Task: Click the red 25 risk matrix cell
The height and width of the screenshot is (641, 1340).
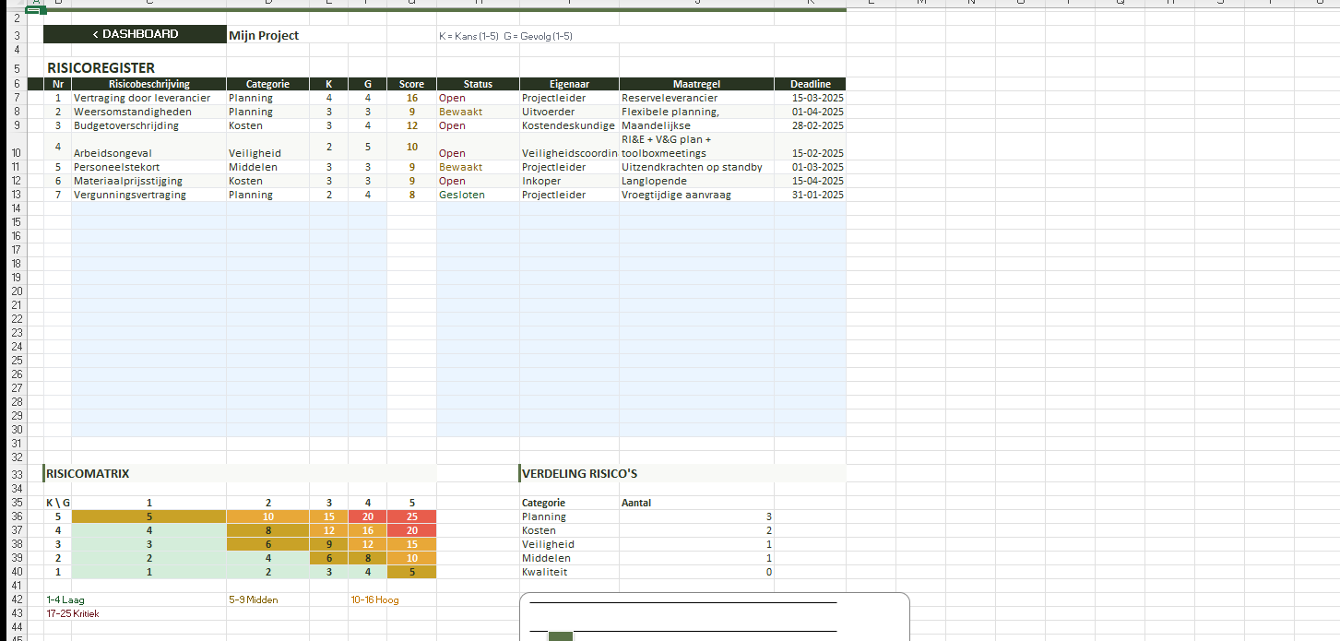Action: 411,517
